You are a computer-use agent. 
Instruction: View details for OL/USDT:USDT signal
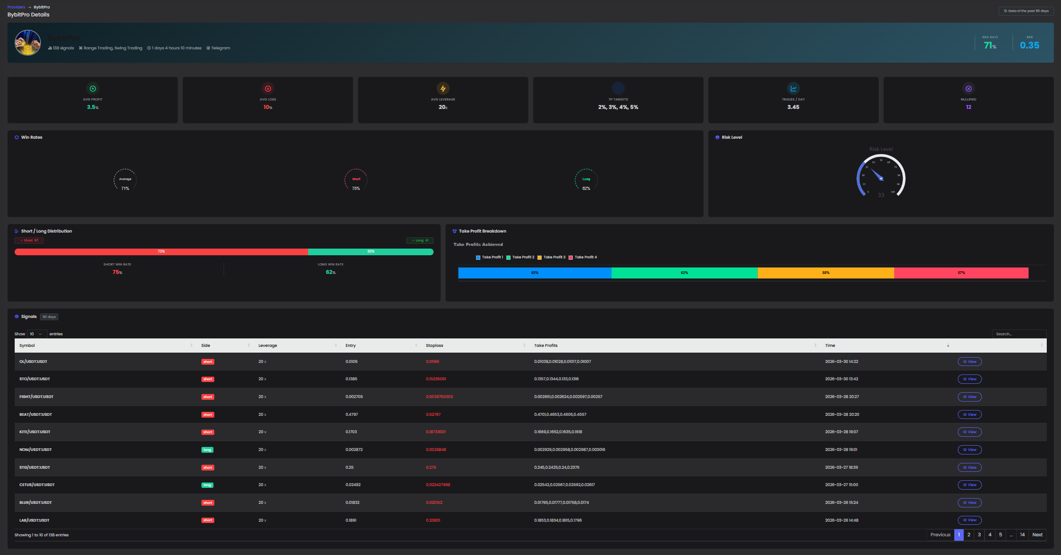pyautogui.click(x=969, y=362)
